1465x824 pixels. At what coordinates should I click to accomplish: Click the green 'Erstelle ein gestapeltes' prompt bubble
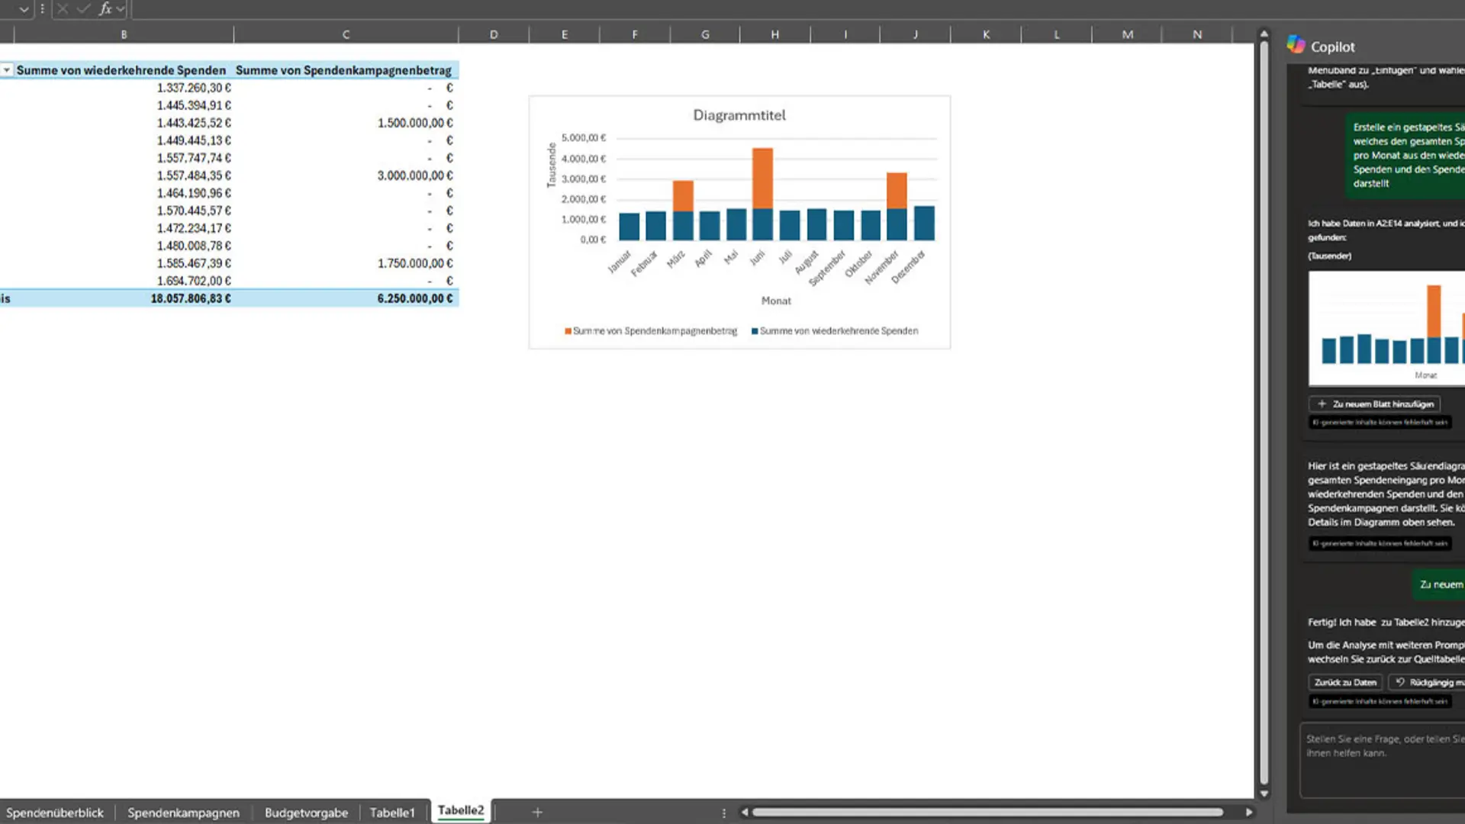tap(1405, 155)
